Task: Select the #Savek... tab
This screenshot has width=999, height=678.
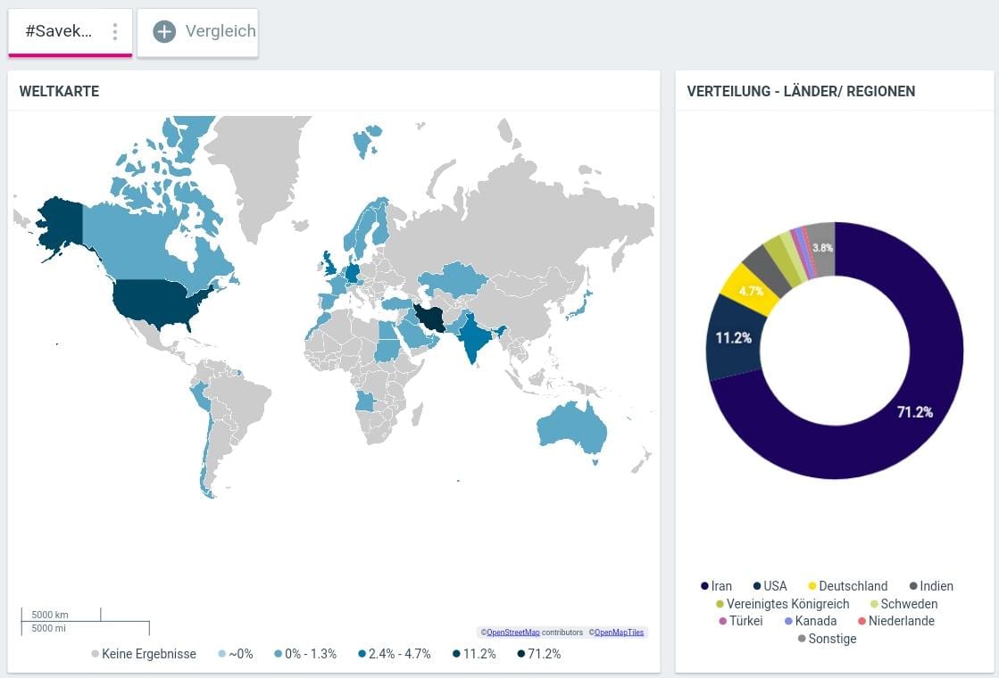Action: 71,32
